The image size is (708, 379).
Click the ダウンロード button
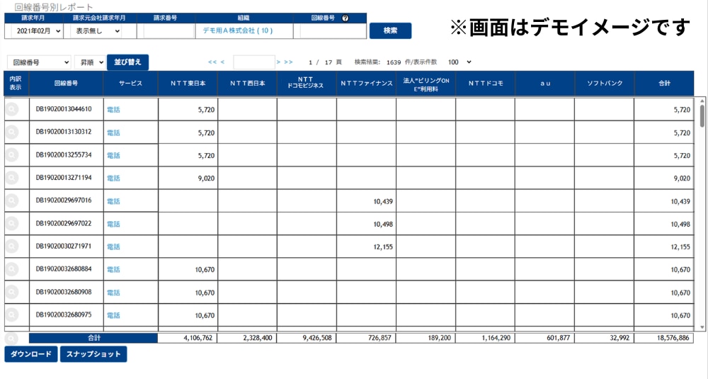coord(31,354)
